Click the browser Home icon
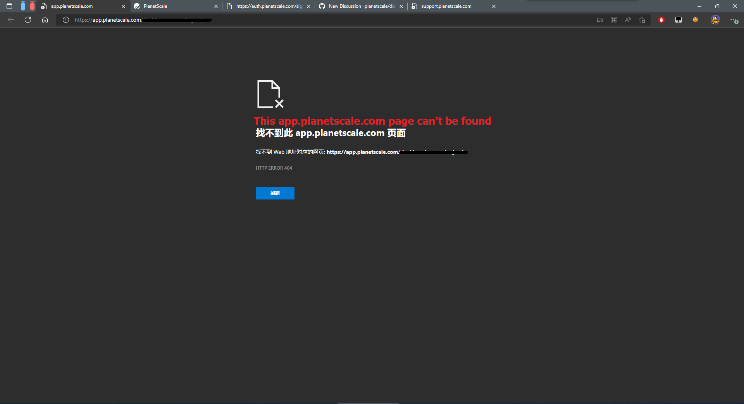 tap(45, 20)
